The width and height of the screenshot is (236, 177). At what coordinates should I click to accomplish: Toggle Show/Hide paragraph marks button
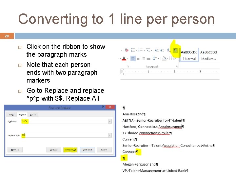tap(175, 50)
